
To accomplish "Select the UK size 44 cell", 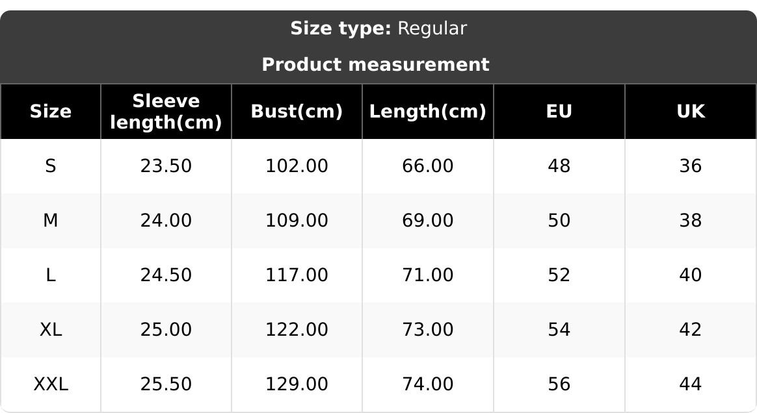I will click(x=690, y=384).
